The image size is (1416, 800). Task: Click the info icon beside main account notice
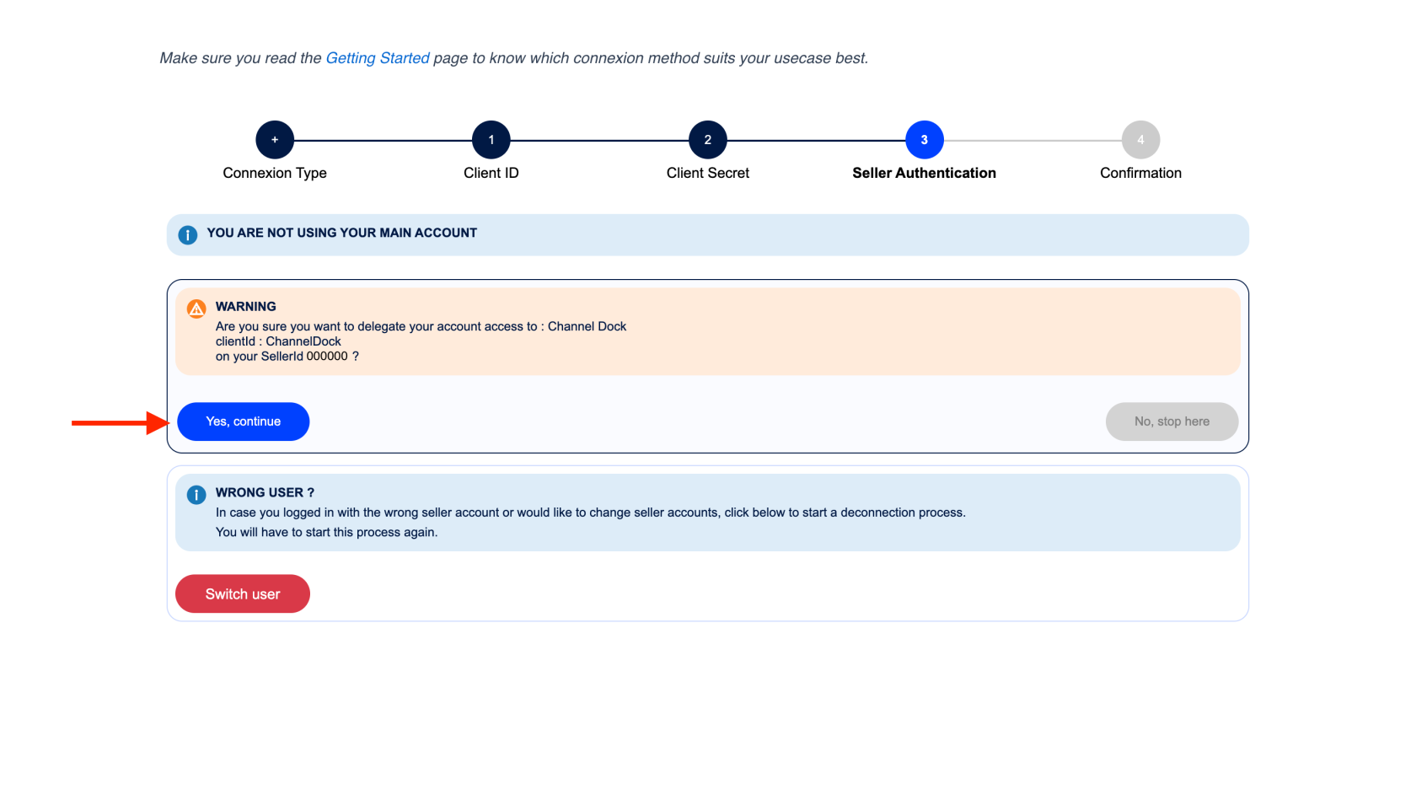[x=188, y=235]
